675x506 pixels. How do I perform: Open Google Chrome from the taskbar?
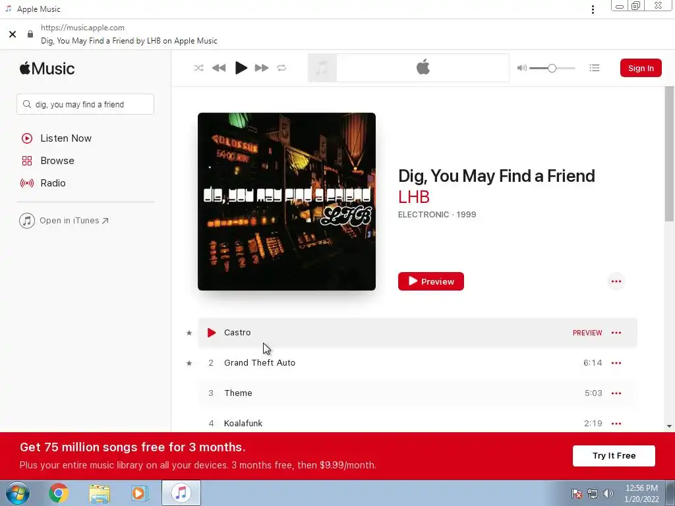59,493
